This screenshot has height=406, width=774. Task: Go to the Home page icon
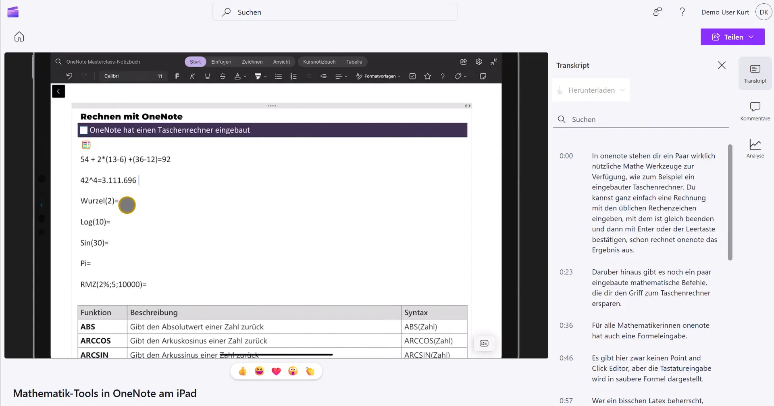point(19,37)
